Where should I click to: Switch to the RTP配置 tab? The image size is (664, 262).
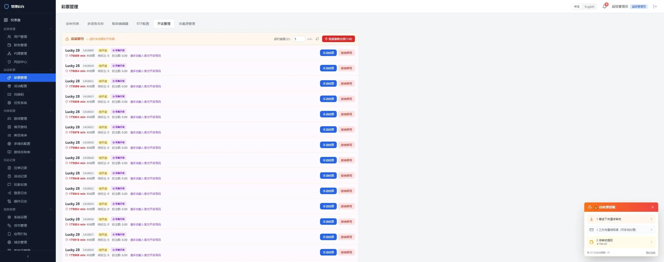click(x=143, y=24)
